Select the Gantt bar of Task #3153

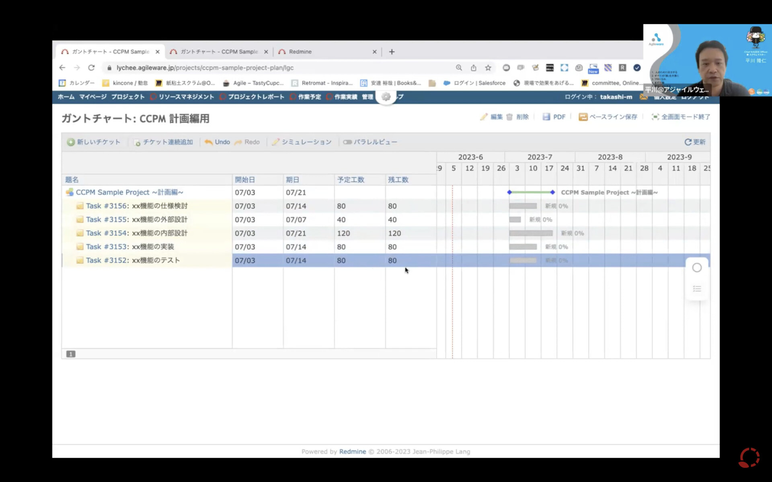pos(523,247)
